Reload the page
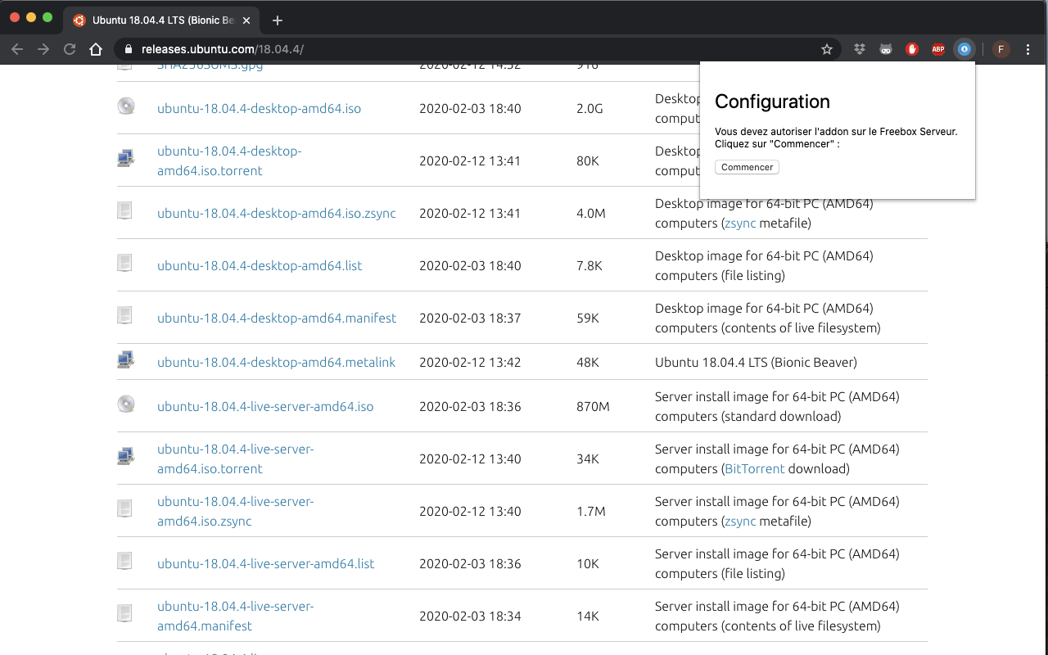 (x=70, y=49)
